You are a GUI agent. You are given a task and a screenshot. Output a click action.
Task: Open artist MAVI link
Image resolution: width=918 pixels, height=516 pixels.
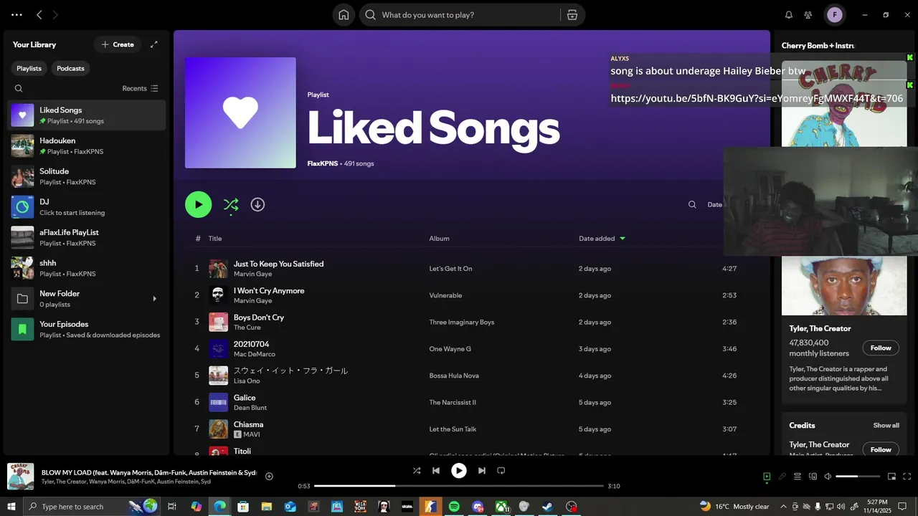pos(251,434)
